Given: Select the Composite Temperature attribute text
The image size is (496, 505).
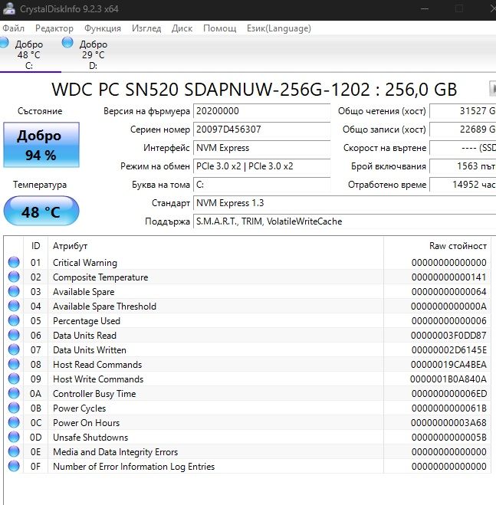Looking at the screenshot, I should 100,277.
